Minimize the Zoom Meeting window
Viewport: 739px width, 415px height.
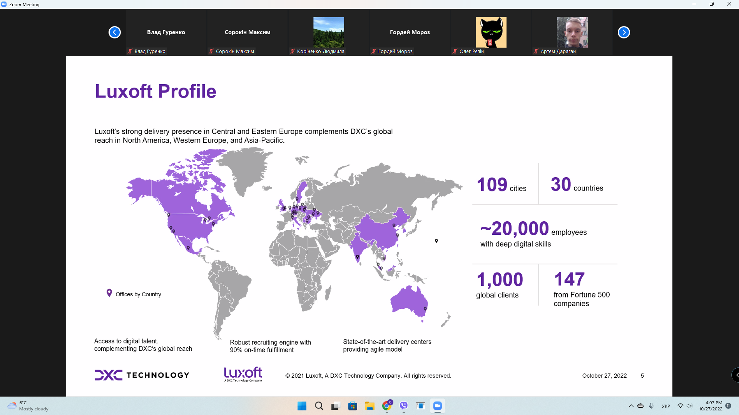694,4
